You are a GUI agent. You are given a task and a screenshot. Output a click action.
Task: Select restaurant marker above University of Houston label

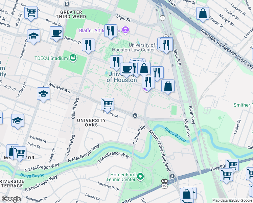116,62
